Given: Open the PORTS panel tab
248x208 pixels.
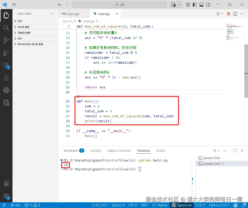Looking at the screenshot, I should (x=161, y=151).
